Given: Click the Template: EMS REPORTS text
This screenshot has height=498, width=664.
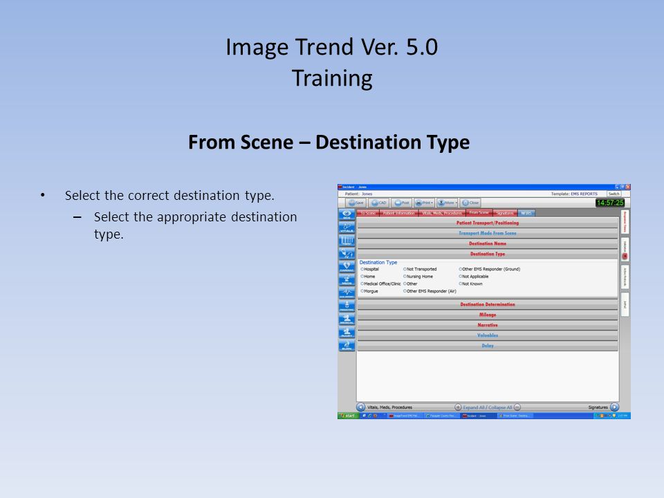Looking at the screenshot, I should (x=574, y=194).
